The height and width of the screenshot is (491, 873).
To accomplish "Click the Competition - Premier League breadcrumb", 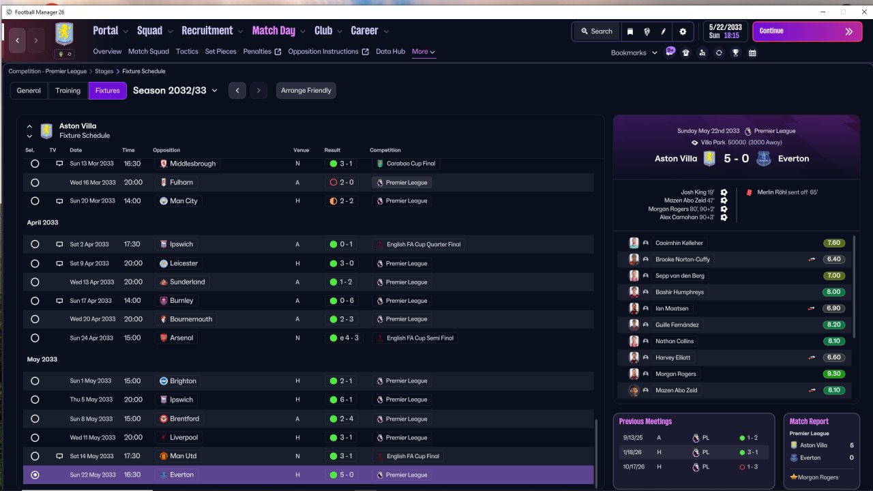I will pos(48,71).
